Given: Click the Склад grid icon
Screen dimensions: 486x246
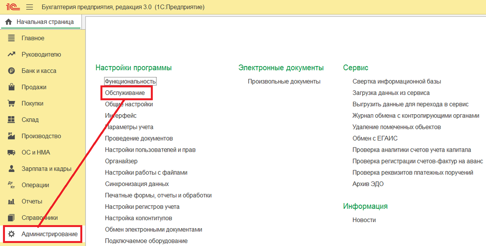Looking at the screenshot, I should pyautogui.click(x=11, y=120).
